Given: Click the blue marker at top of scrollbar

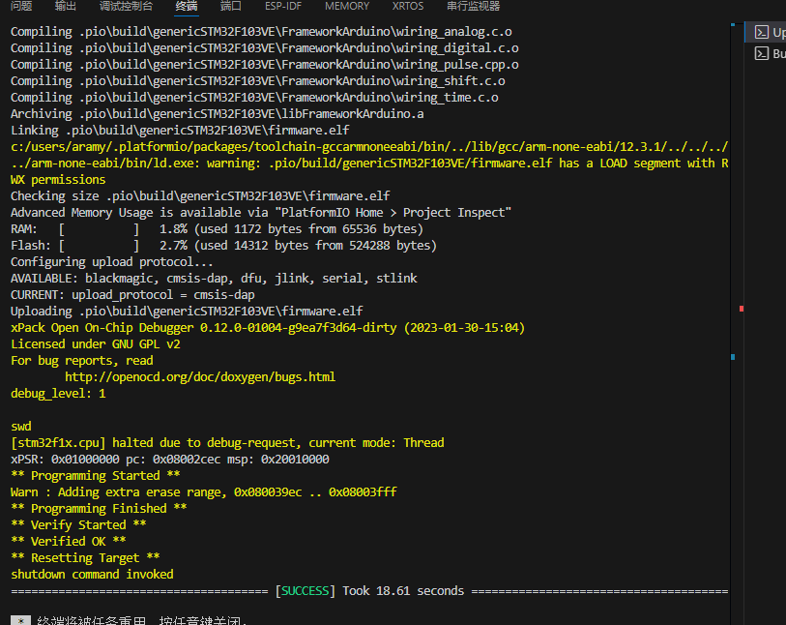Looking at the screenshot, I should click(734, 24).
